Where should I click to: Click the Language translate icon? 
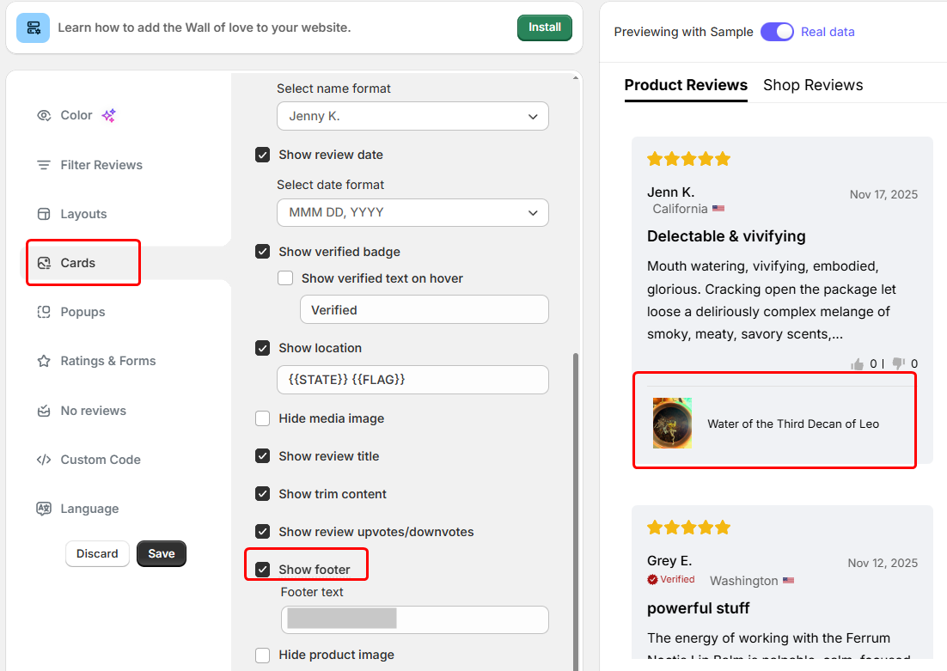(44, 509)
